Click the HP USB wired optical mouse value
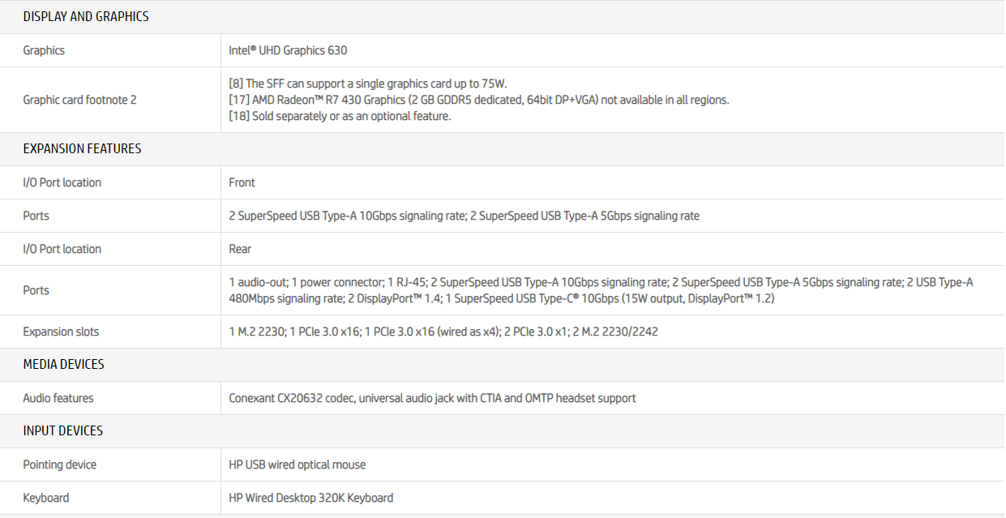1006x518 pixels. (x=297, y=464)
